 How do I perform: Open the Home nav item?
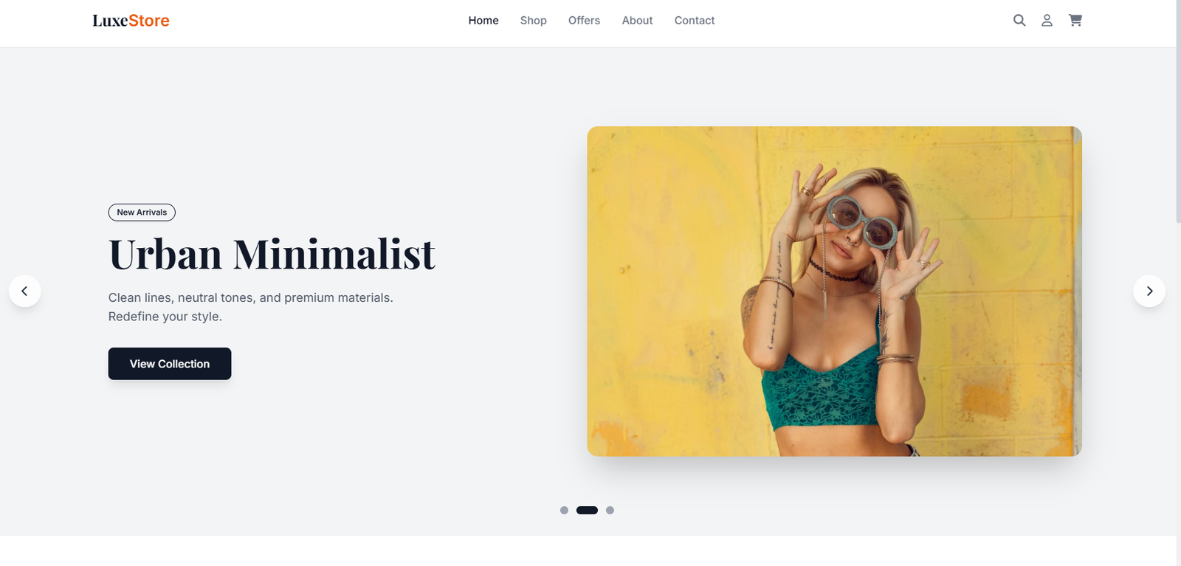point(483,21)
